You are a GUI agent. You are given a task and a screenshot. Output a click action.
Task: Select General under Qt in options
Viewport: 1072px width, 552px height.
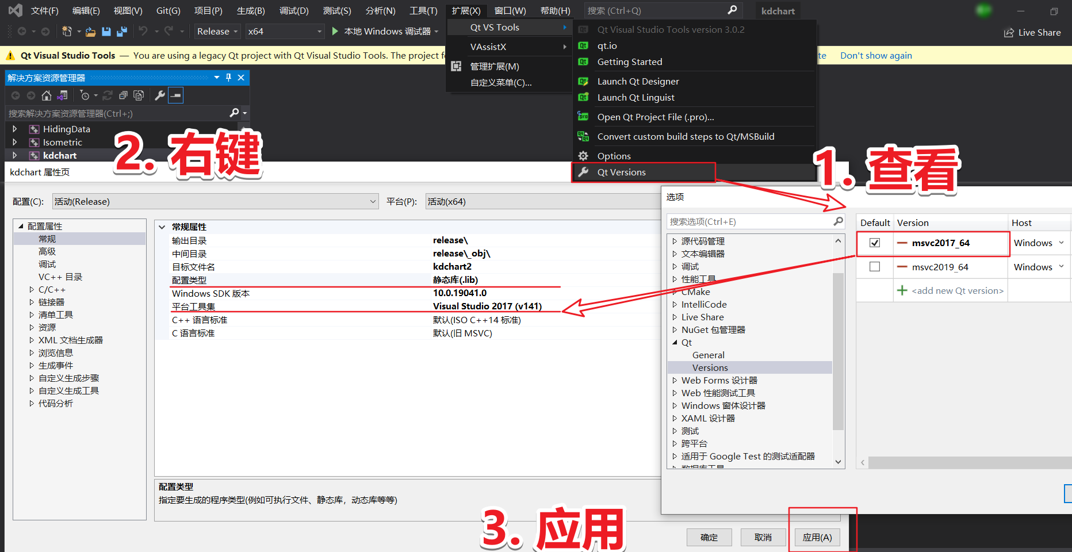[x=708, y=355]
